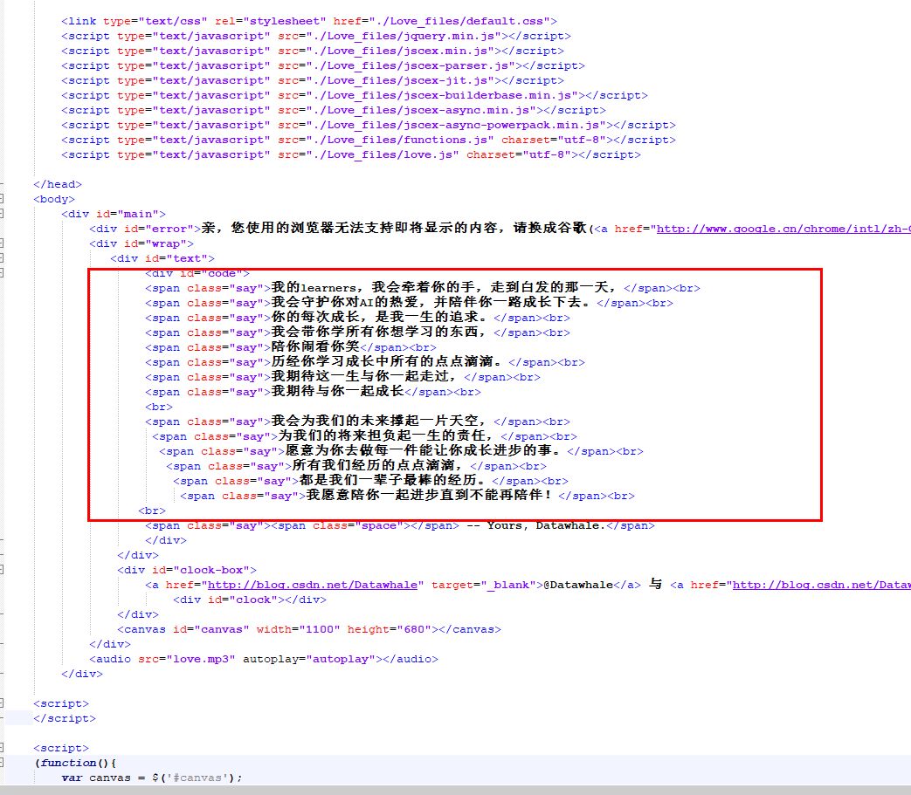Click the autoplay="autoplay" attribute
The height and width of the screenshot is (795, 911).
click(x=309, y=659)
